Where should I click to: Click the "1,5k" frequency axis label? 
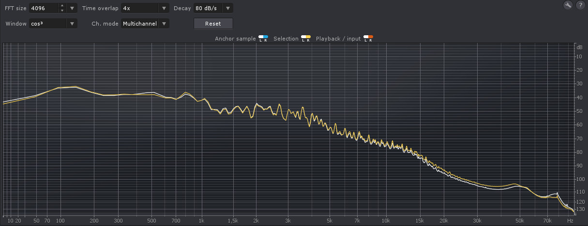233,220
